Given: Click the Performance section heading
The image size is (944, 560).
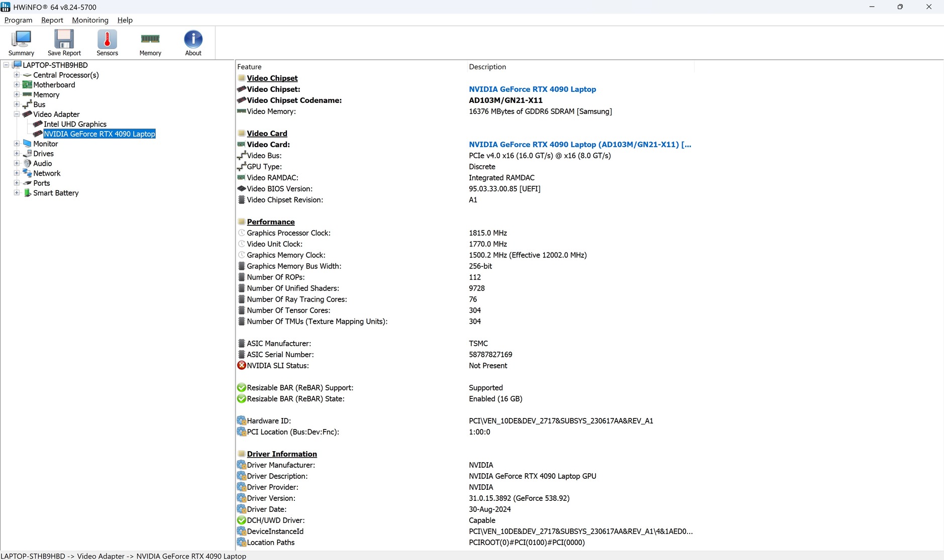Looking at the screenshot, I should point(271,222).
